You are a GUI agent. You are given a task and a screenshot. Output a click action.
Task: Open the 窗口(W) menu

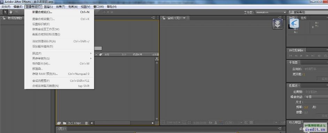click(99, 7)
